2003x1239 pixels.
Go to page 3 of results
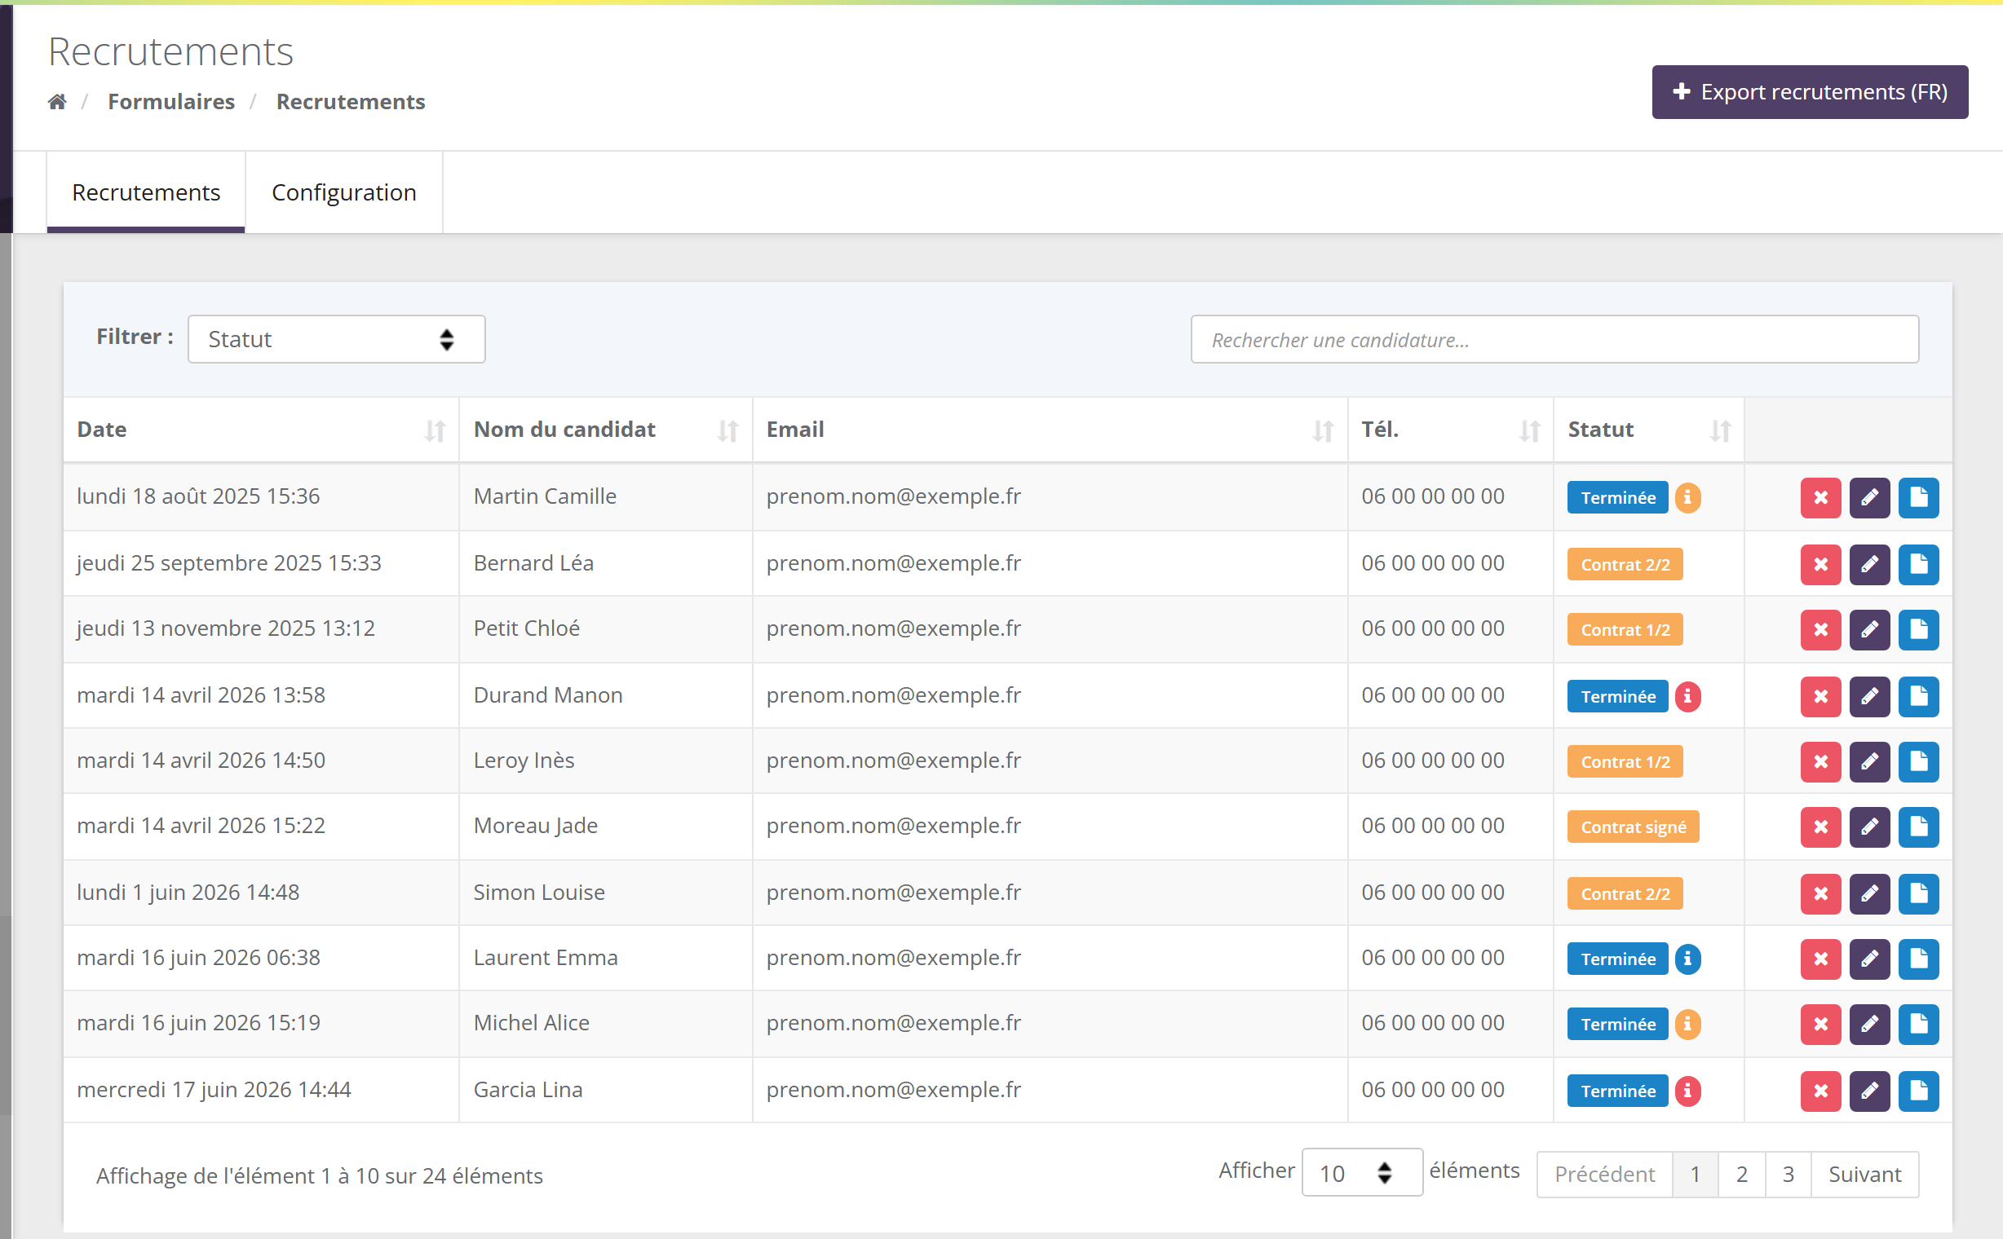tap(1789, 1175)
